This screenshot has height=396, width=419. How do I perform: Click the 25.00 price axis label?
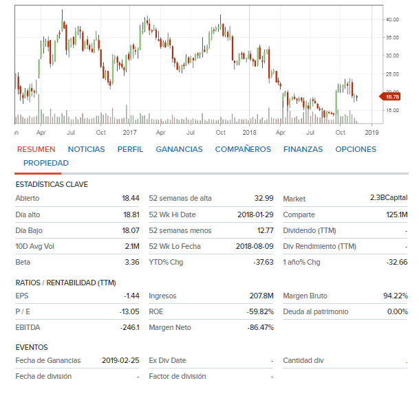point(392,74)
